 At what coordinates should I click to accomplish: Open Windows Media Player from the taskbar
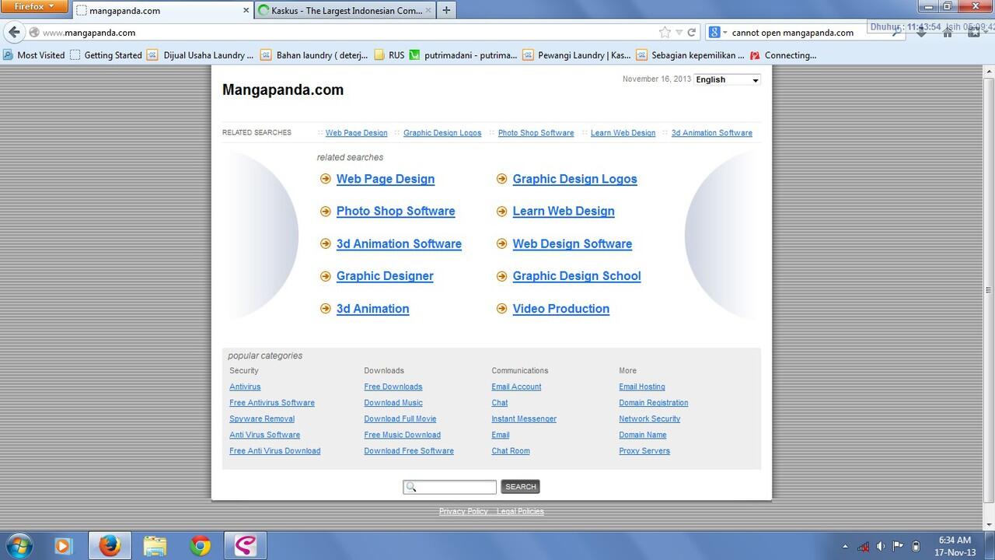click(x=63, y=546)
